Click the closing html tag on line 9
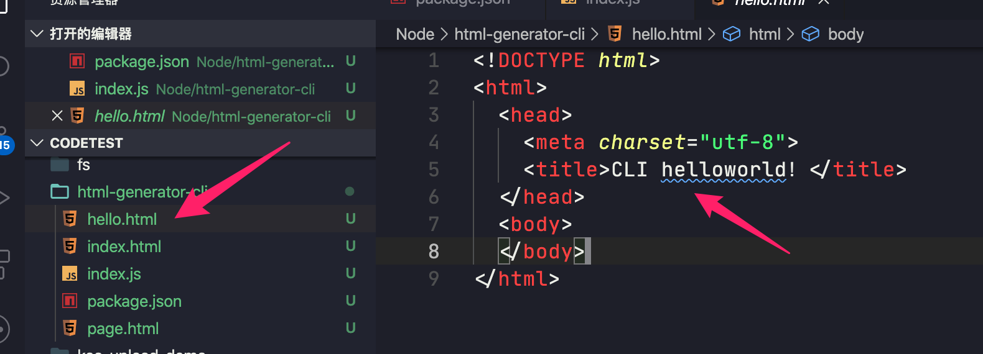 (517, 279)
